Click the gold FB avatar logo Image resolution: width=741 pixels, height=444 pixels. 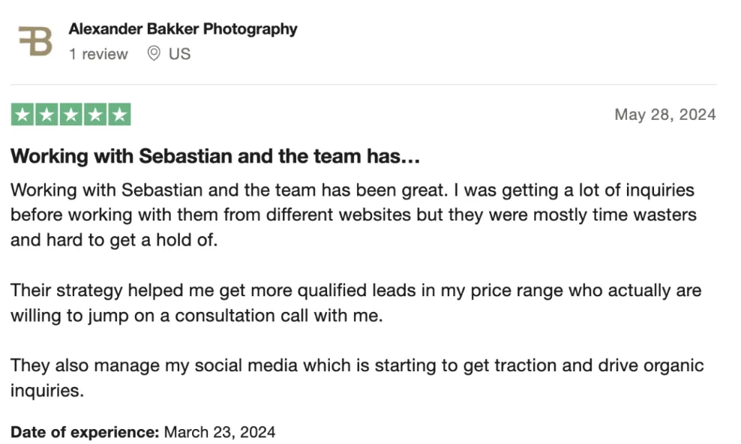35,41
